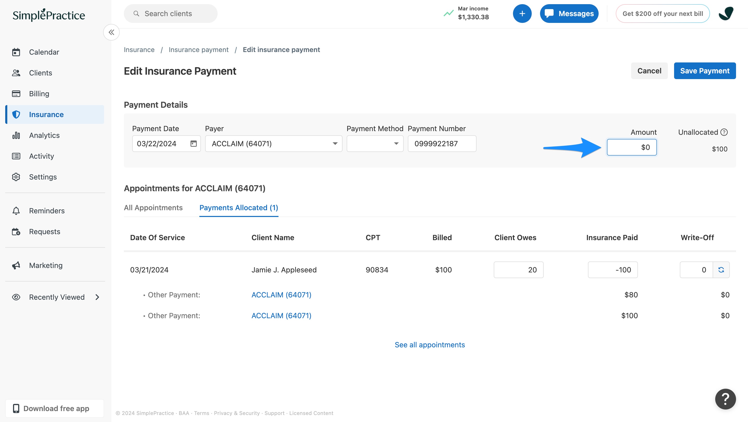Click the Amount $0 field
Viewport: 748px width, 422px height.
pyautogui.click(x=632, y=147)
